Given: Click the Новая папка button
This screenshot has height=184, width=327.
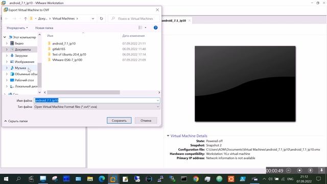Looking at the screenshot, I should [44, 28].
